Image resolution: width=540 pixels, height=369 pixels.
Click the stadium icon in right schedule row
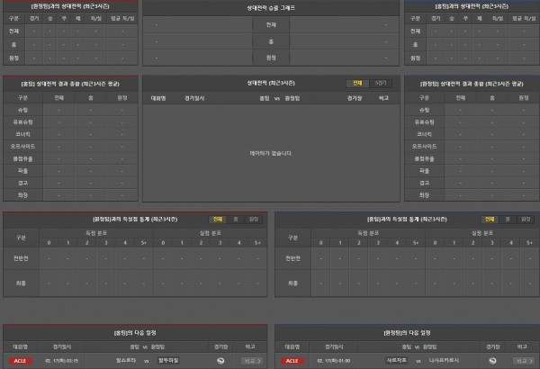click(492, 360)
